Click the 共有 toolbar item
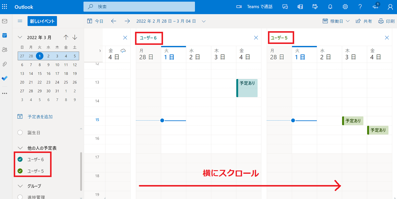 coord(364,21)
